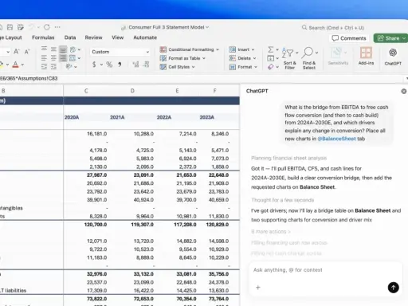Expand the undo history dropdown arrow
Viewport: 408px width, 306px height.
click(x=39, y=27)
